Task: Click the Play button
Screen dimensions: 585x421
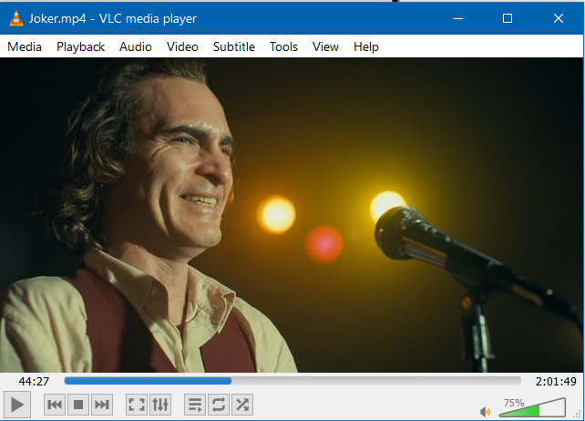Action: point(16,405)
